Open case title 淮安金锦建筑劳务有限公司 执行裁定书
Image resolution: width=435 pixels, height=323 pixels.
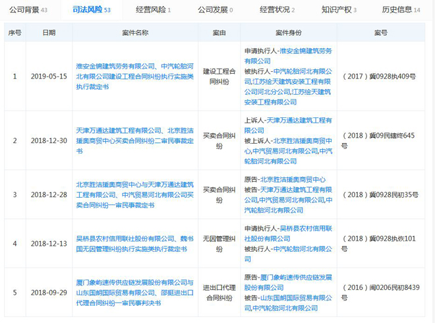point(135,76)
